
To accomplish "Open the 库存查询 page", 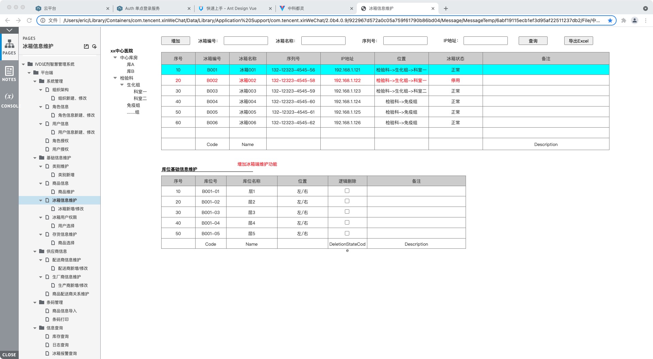I will click(x=60, y=337).
